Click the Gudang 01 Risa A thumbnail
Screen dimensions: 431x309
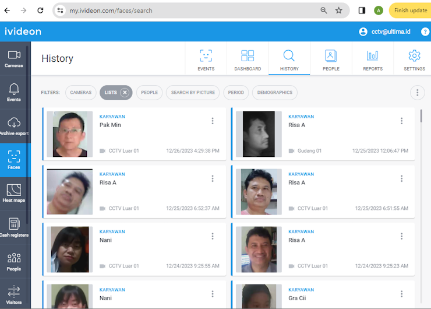[259, 134]
